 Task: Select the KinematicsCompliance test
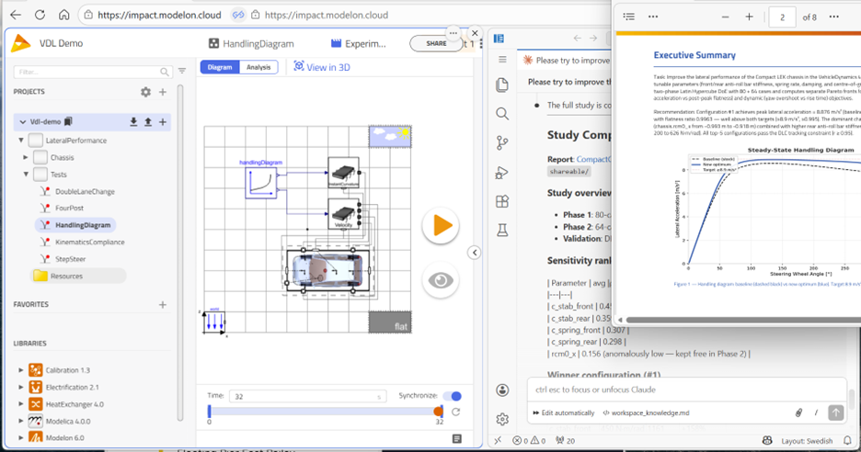pyautogui.click(x=89, y=242)
